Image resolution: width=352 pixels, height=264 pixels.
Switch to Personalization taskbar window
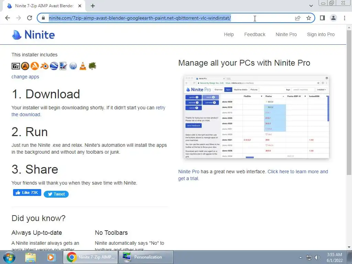[146, 257]
